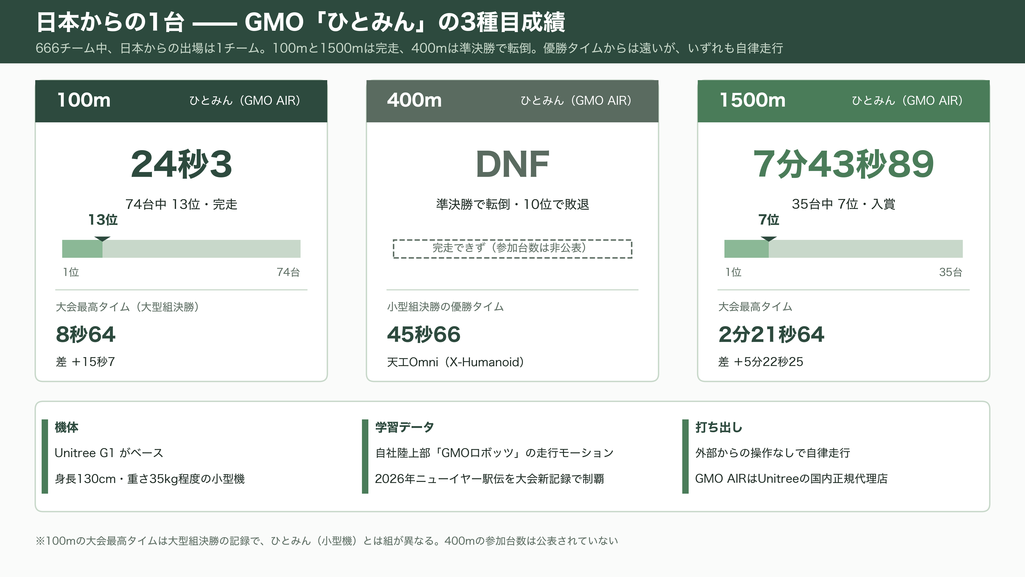Click the text GMO AIRはUnitreeの国内正規代理店
The image size is (1025, 577).
791,479
